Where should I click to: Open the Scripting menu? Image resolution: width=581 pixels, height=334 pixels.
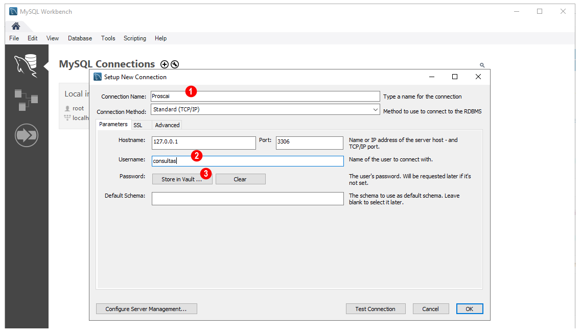point(135,38)
